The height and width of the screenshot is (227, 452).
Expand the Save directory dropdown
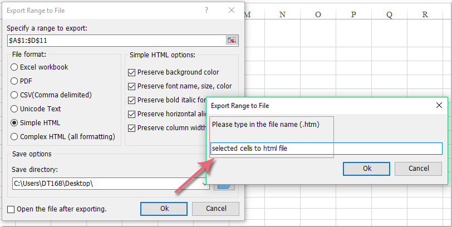[205, 183]
